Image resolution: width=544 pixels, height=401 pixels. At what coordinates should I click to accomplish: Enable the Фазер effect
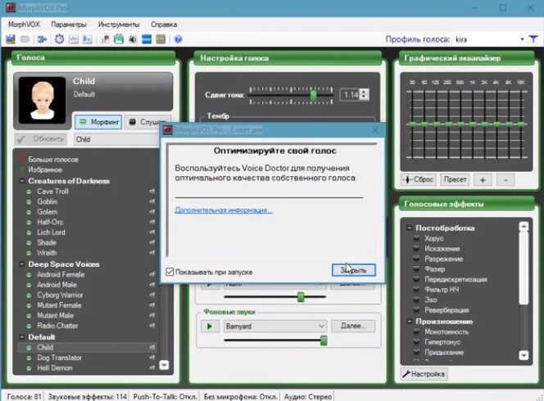pos(416,269)
